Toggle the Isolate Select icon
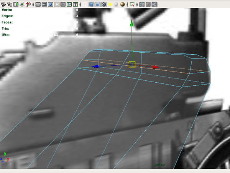The image size is (230, 173). click(x=132, y=4)
